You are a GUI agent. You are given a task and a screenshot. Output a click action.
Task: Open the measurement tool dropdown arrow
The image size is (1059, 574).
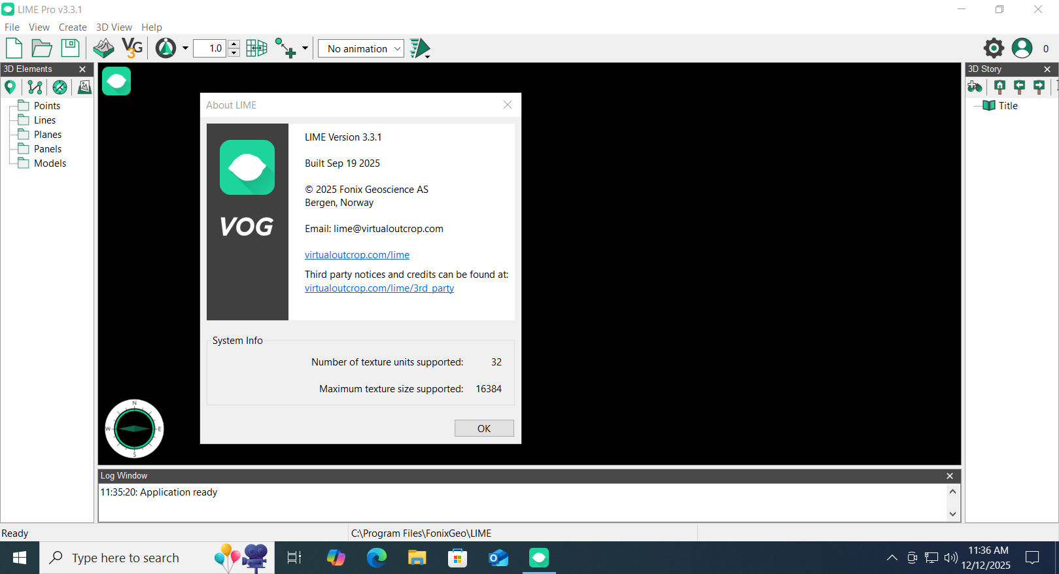point(305,48)
